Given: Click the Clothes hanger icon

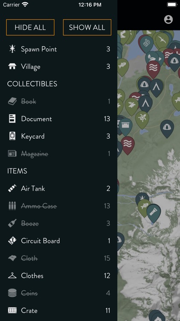Looking at the screenshot, I should click(12, 276).
